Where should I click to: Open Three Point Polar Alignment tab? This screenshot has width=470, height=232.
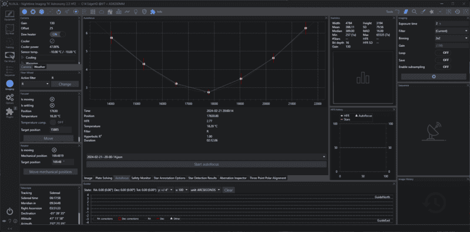(x=268, y=178)
